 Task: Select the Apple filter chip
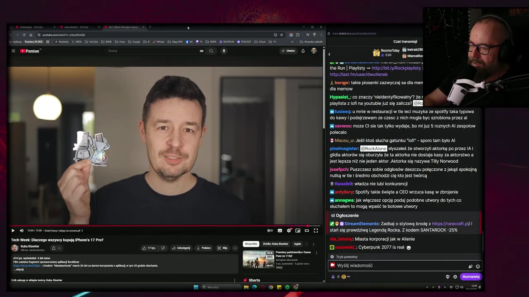298,244
